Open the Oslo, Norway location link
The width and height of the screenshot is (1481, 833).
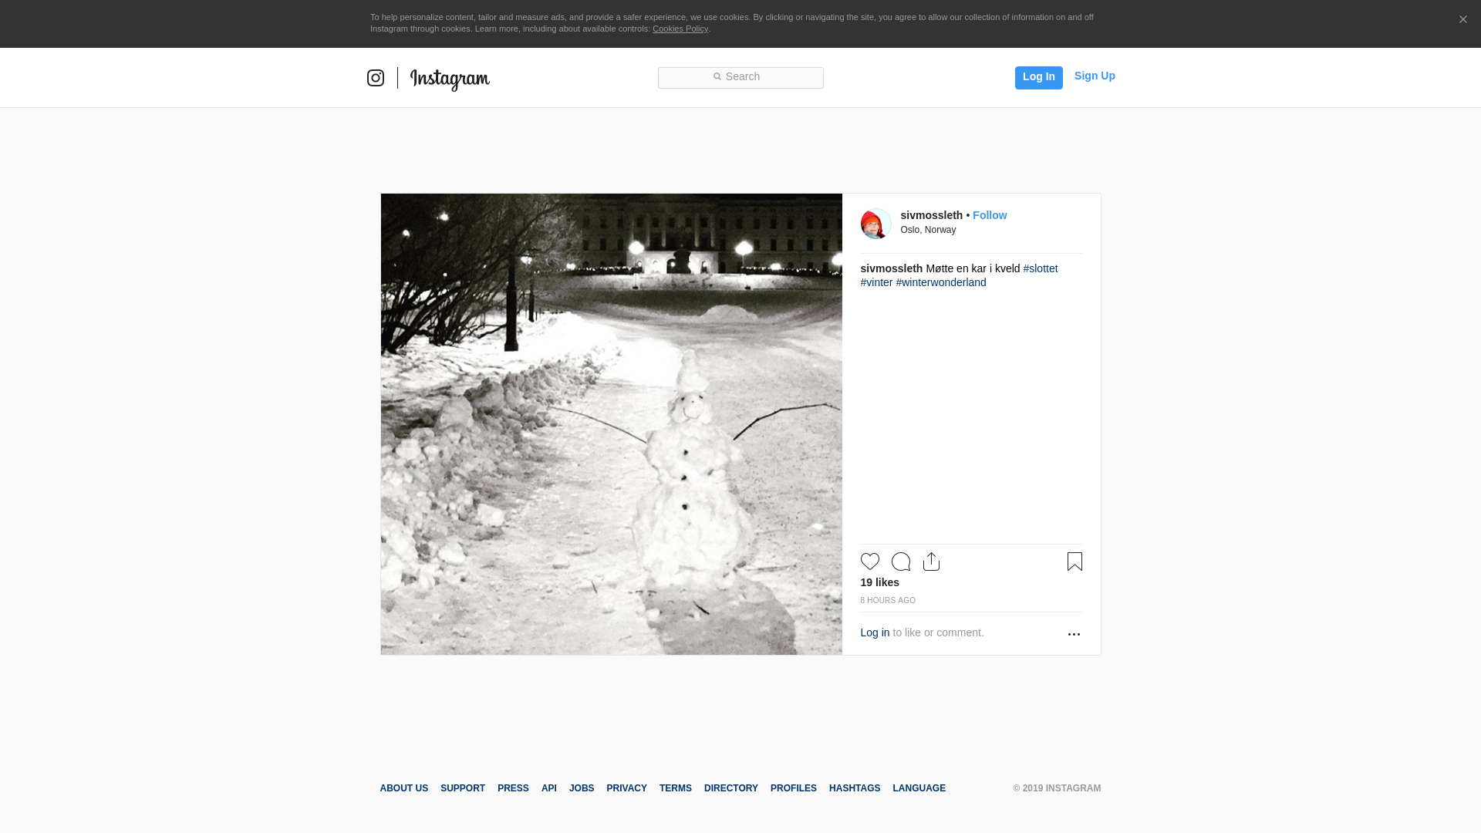[928, 230]
